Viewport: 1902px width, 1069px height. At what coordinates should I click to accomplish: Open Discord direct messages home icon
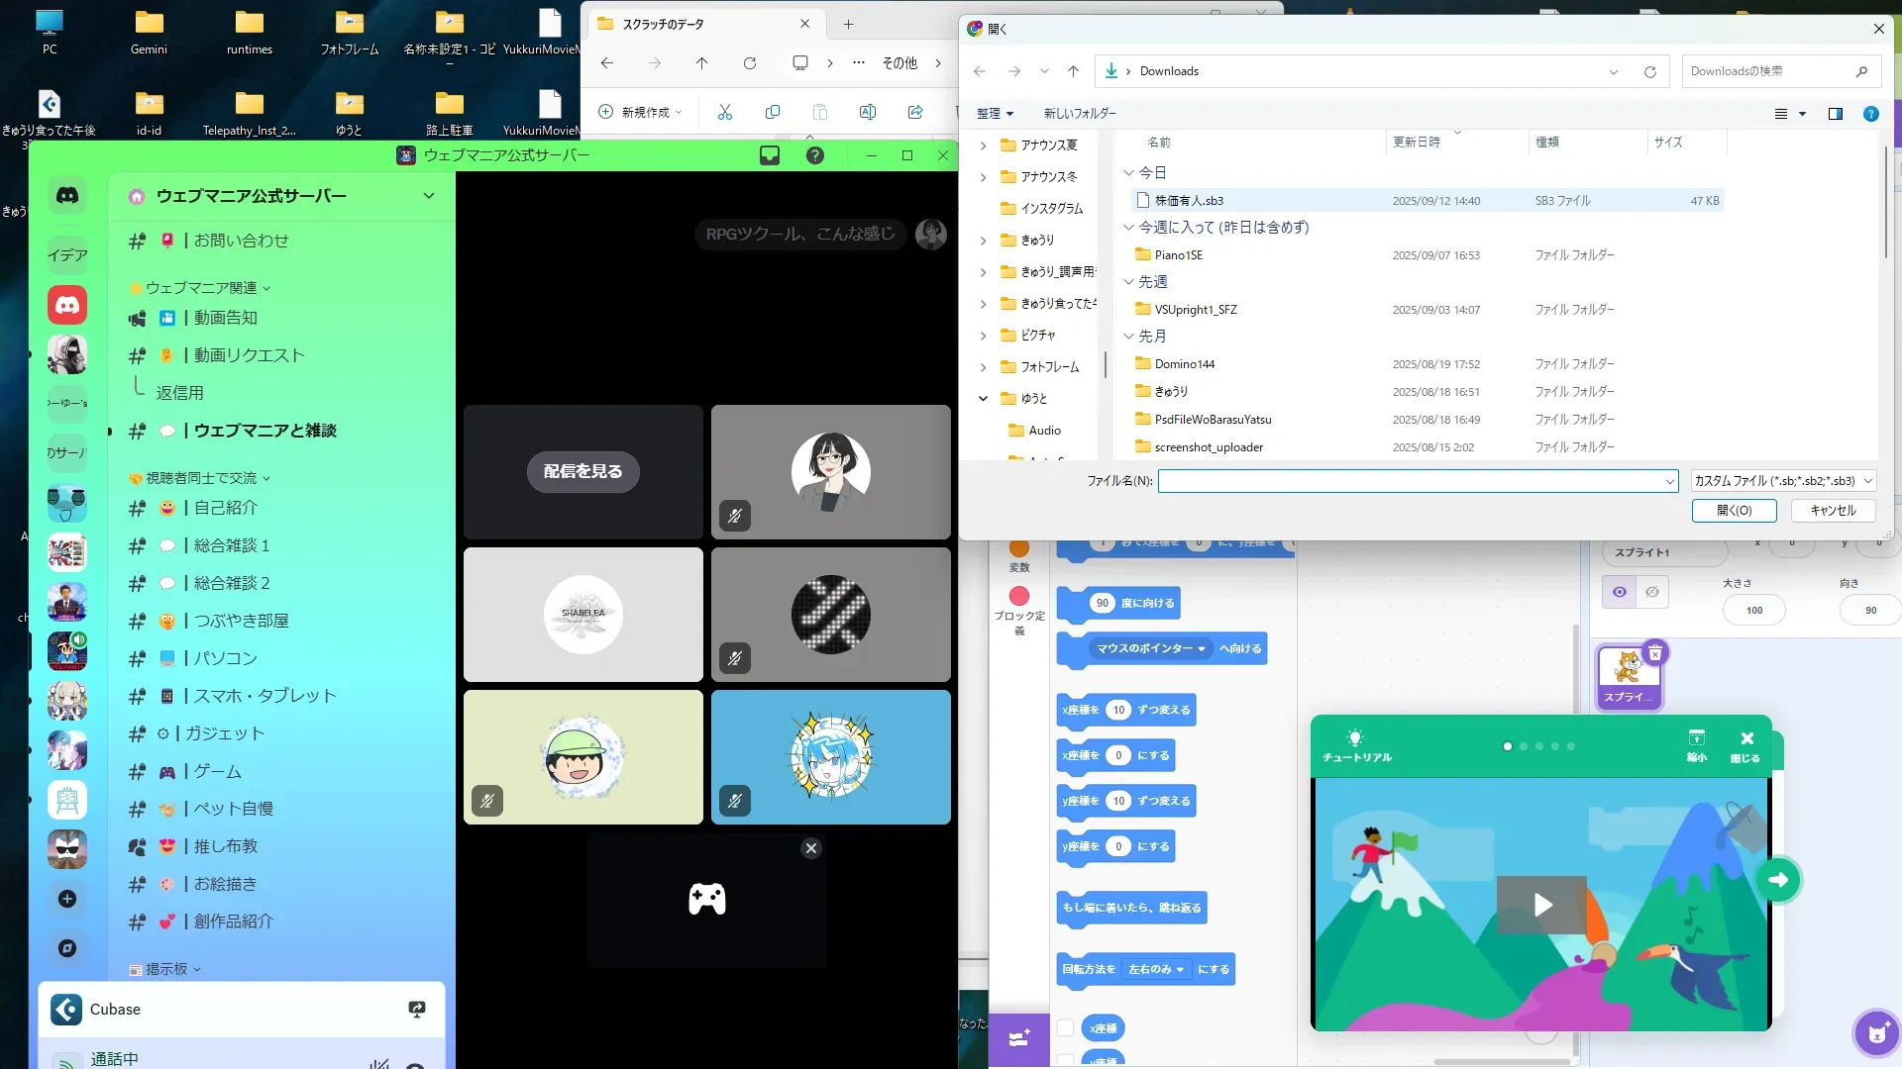[67, 195]
